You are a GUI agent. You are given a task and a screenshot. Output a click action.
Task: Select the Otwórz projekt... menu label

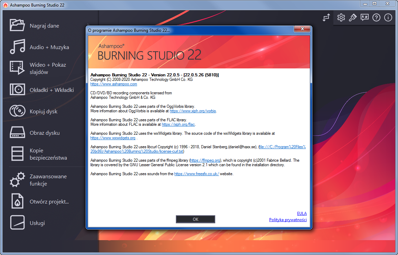[49, 202]
